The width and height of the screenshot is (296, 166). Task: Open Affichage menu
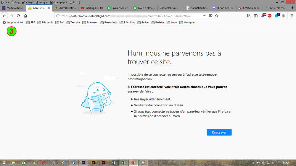[x=28, y=2]
